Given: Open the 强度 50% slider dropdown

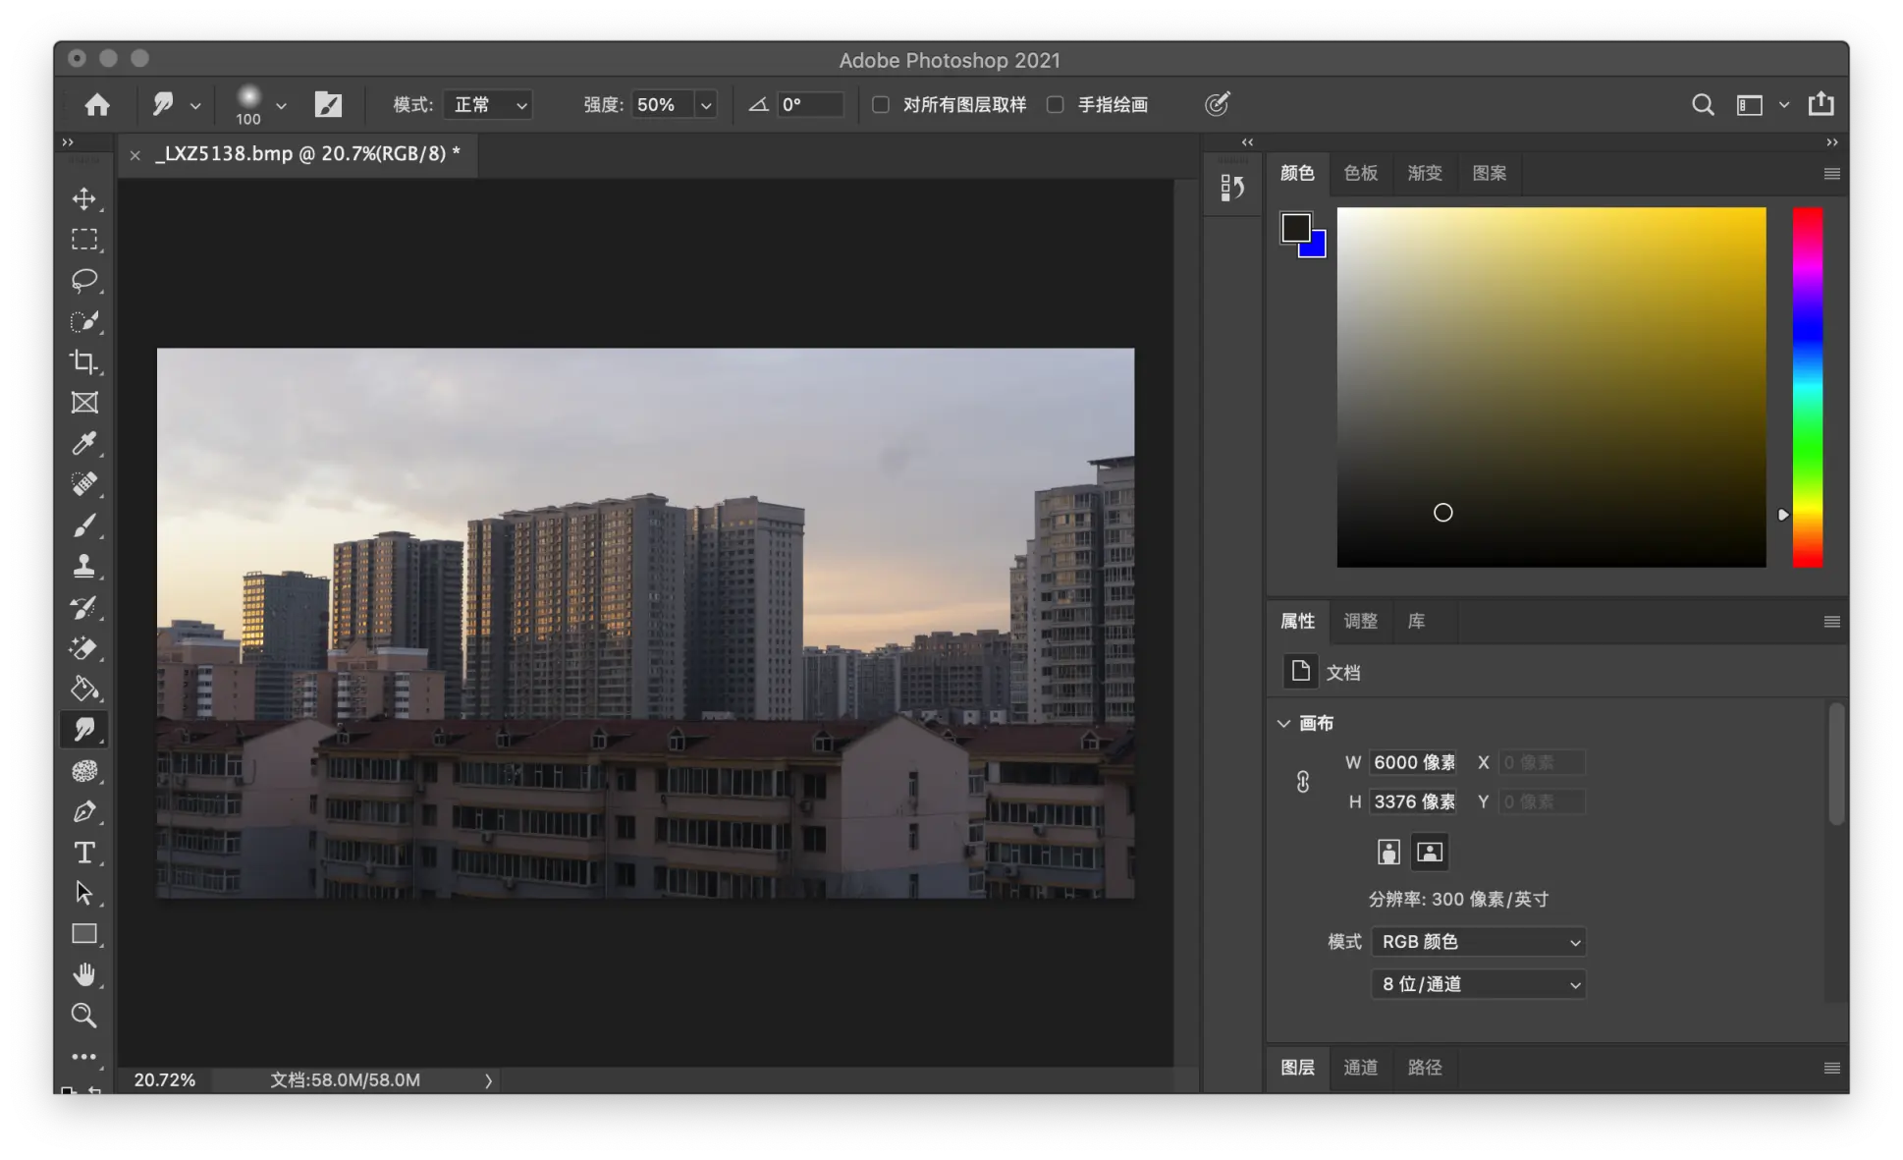Looking at the screenshot, I should click(x=705, y=105).
